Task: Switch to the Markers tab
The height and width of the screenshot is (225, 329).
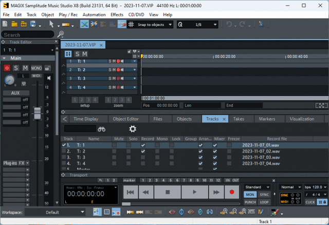Action: pyautogui.click(x=267, y=119)
